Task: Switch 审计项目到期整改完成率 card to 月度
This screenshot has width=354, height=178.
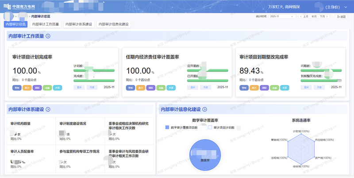Action: [x=319, y=88]
